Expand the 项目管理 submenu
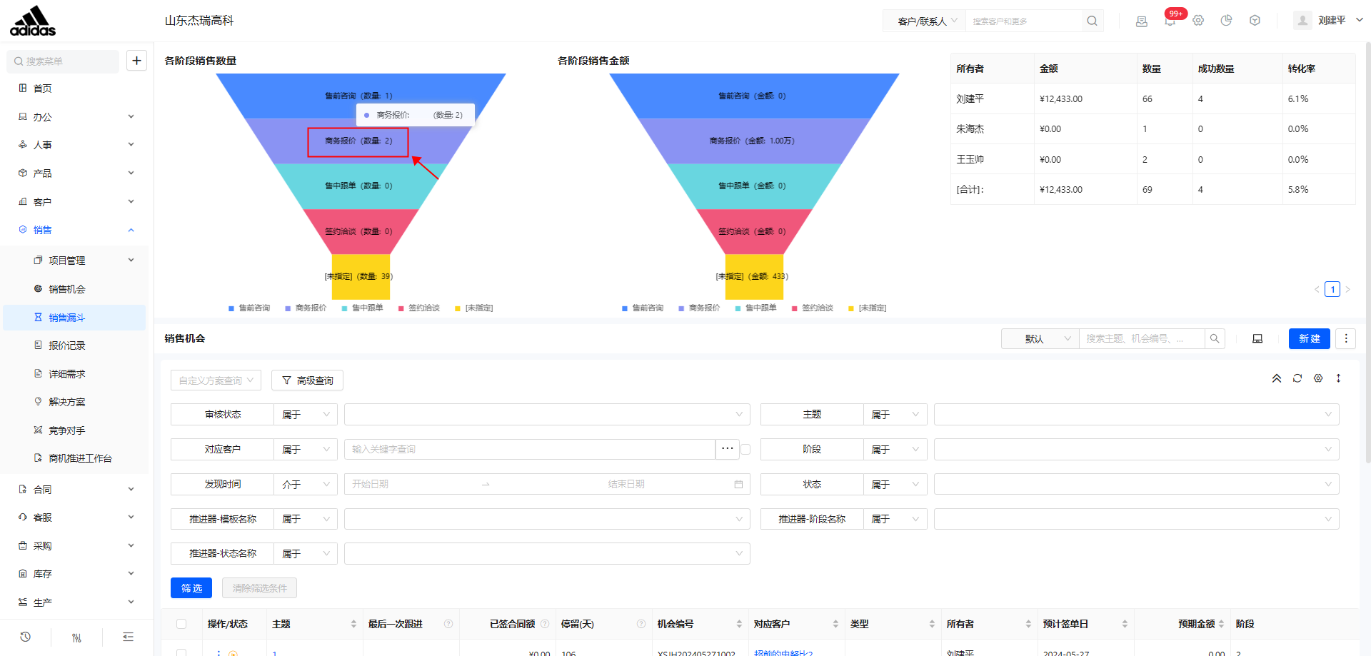Image resolution: width=1371 pixels, height=656 pixels. point(76,261)
